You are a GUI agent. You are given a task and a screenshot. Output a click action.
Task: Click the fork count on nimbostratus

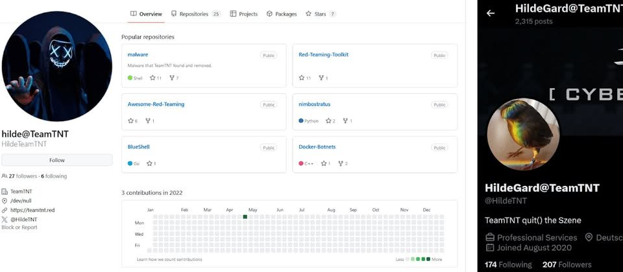click(x=348, y=121)
